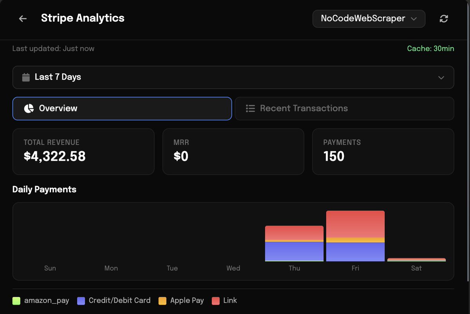The width and height of the screenshot is (470, 314).
Task: Select the Overview tab
Action: [122, 109]
